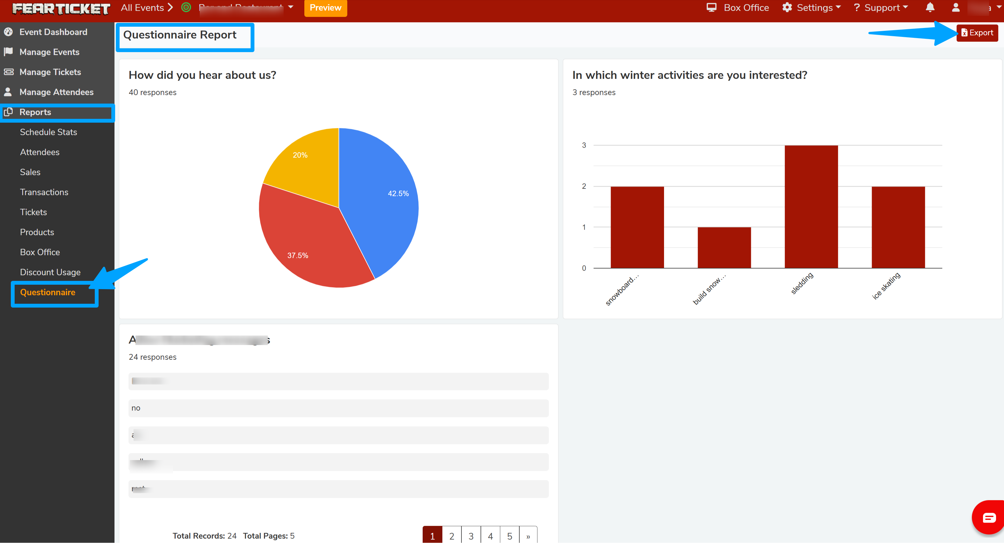Click the Manage Tickets ticket icon
The image size is (1004, 543).
[8, 72]
